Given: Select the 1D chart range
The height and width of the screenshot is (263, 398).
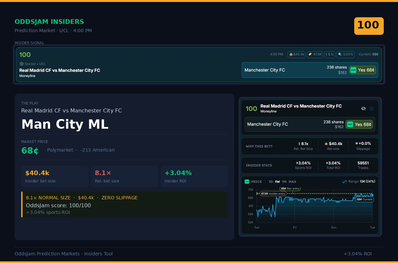Looking at the screenshot, I should (271, 182).
